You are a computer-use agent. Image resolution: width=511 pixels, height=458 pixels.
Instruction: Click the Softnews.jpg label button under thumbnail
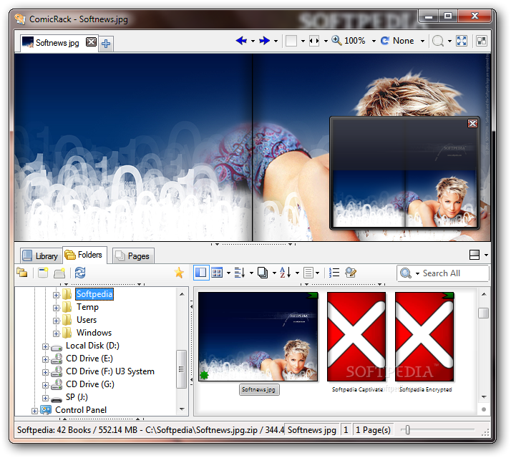[x=259, y=389]
